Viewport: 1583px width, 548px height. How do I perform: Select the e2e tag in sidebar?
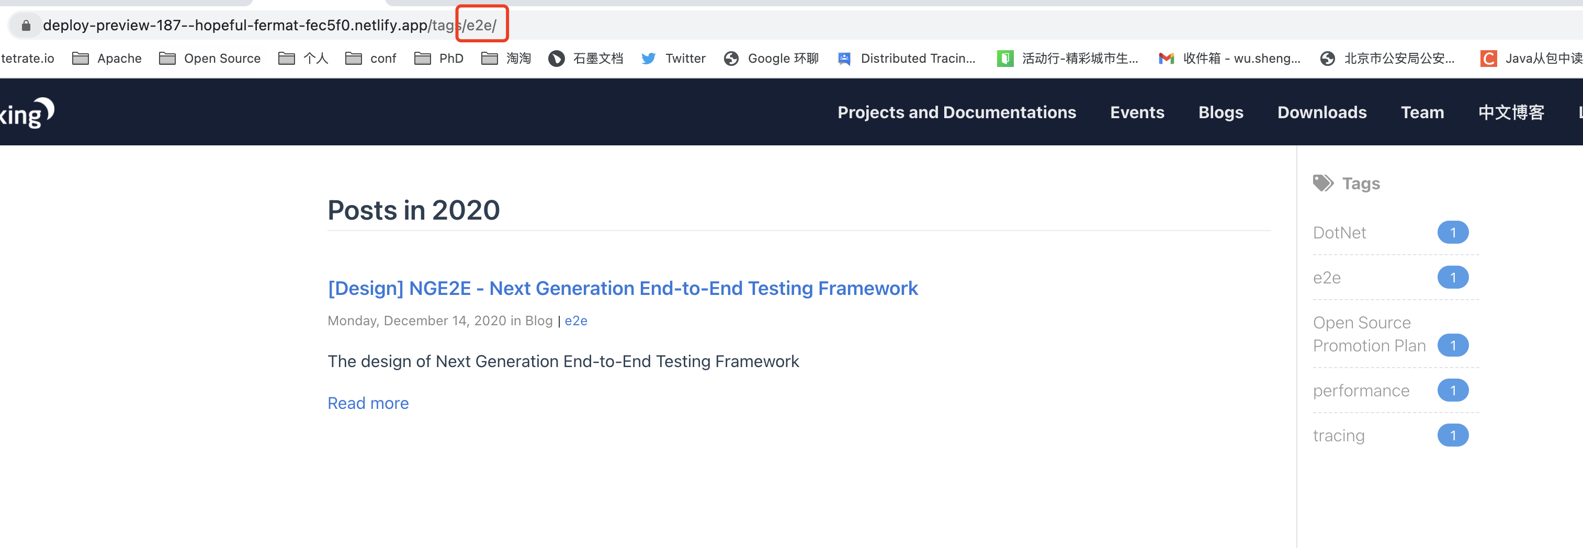tap(1327, 278)
